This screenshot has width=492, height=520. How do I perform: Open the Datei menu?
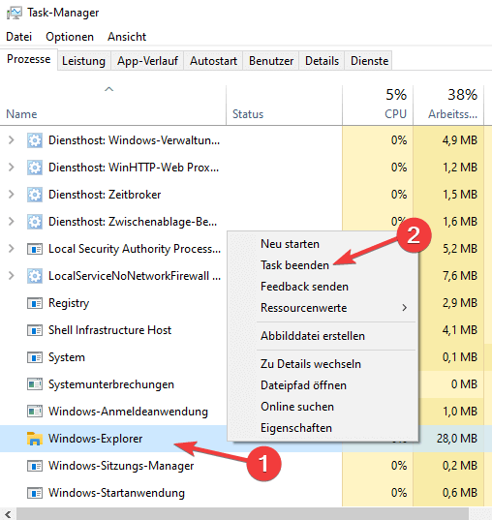pyautogui.click(x=19, y=37)
